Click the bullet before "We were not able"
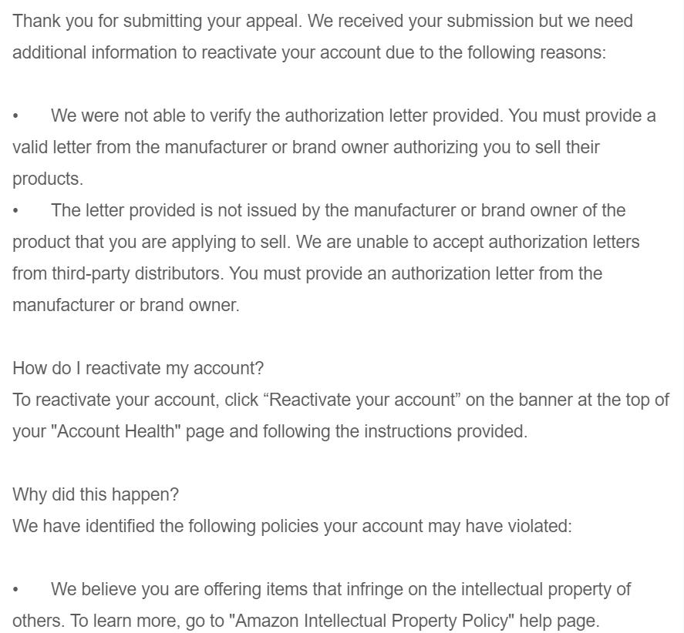 coord(15,116)
